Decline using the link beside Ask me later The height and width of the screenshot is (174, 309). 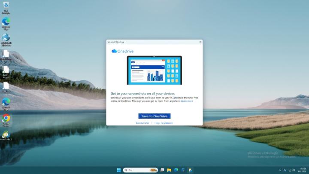pos(164,123)
